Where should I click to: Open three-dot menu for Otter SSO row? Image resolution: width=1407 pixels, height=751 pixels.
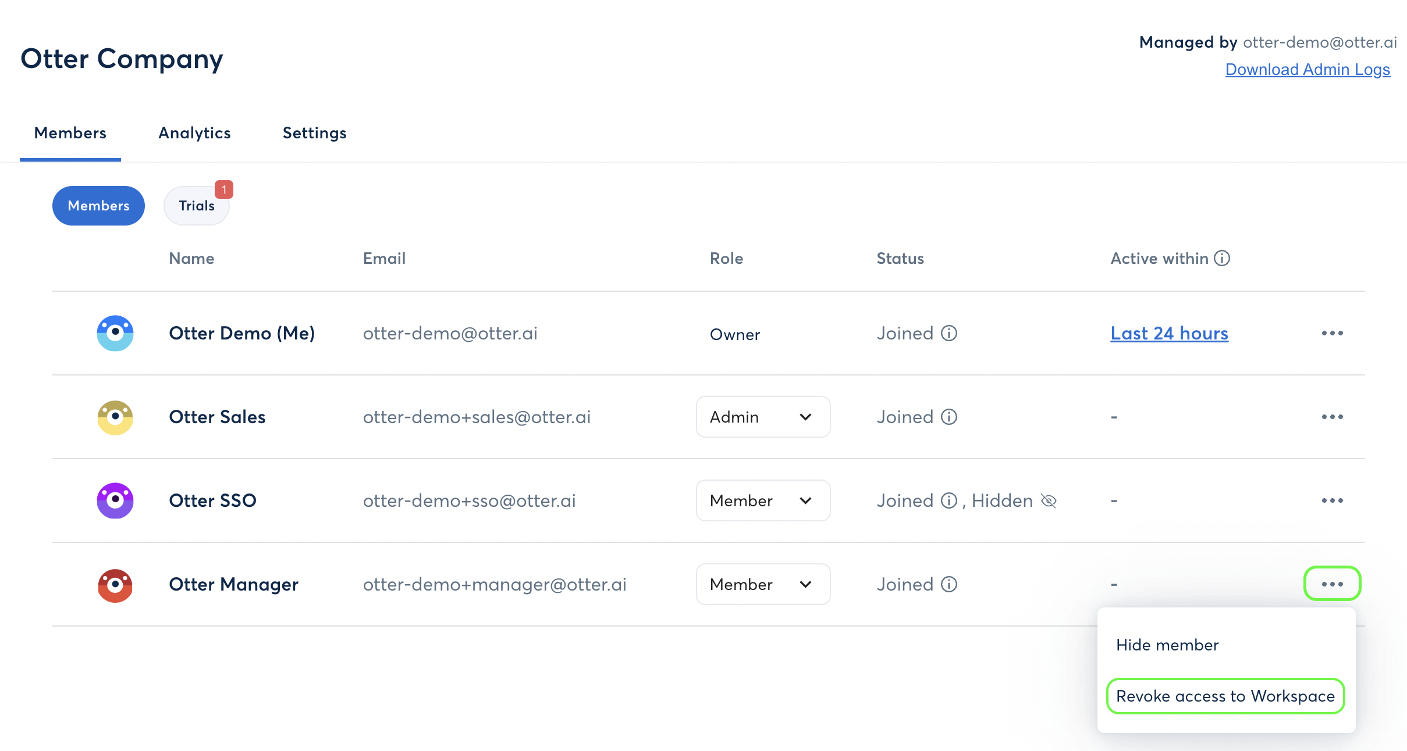click(x=1332, y=500)
